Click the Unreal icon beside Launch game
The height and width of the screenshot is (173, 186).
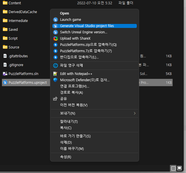(56, 20)
